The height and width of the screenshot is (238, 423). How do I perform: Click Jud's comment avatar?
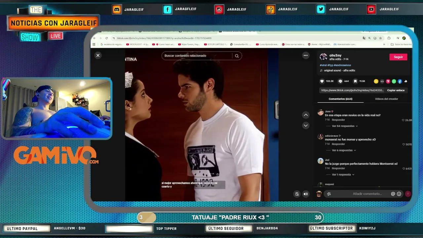click(x=321, y=161)
